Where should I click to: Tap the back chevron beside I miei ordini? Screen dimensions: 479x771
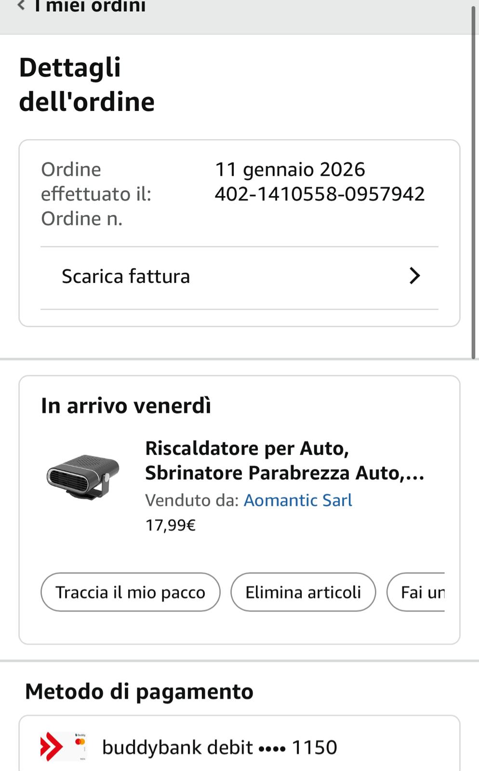[x=21, y=6]
